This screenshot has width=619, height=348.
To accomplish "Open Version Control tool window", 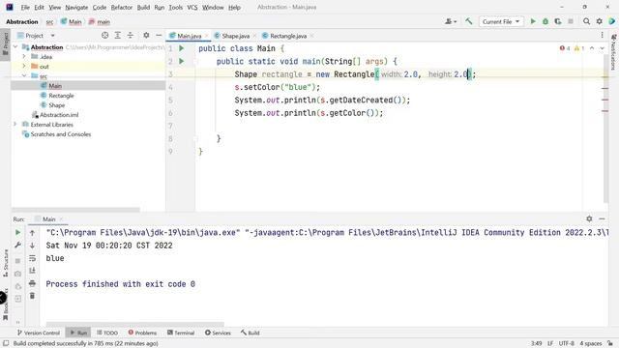I will coord(39,333).
